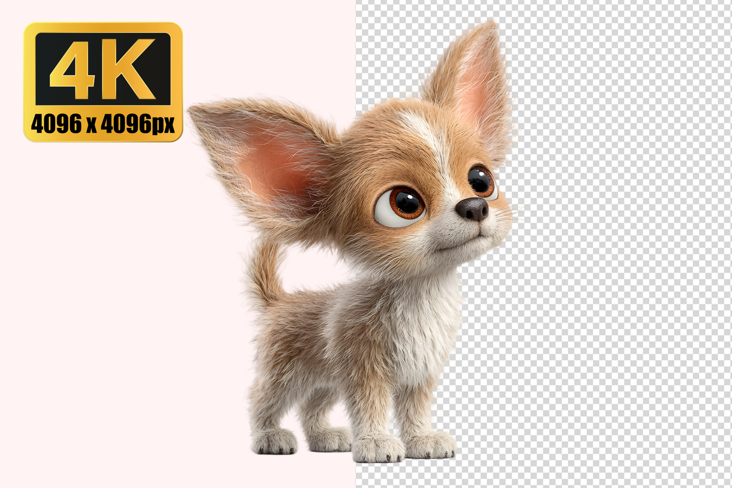This screenshot has height=488, width=732.
Task: Click the gold 4K badge
Action: (102, 82)
